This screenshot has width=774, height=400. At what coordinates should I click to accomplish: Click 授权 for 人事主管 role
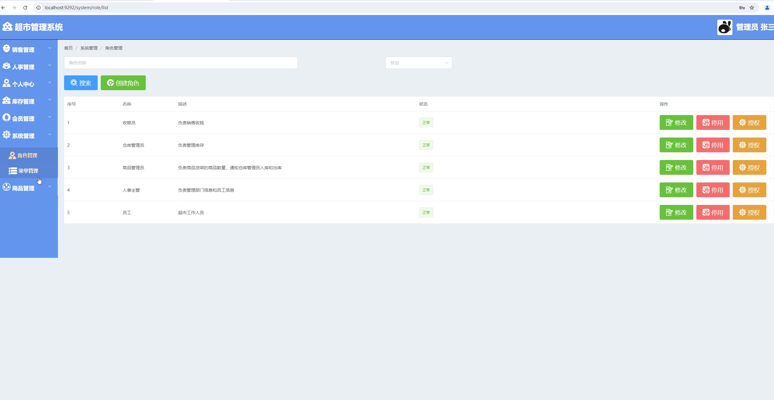(x=749, y=190)
